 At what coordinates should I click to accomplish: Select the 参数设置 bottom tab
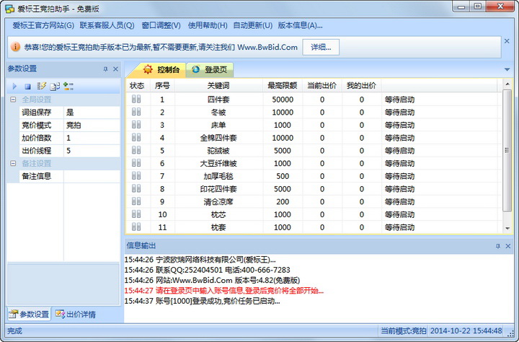tap(29, 314)
